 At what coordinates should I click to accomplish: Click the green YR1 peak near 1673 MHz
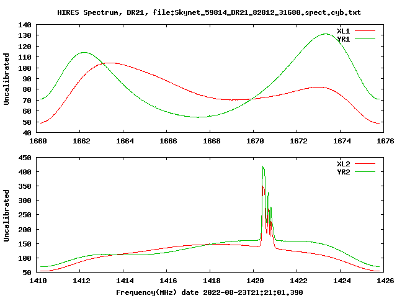[326, 34]
